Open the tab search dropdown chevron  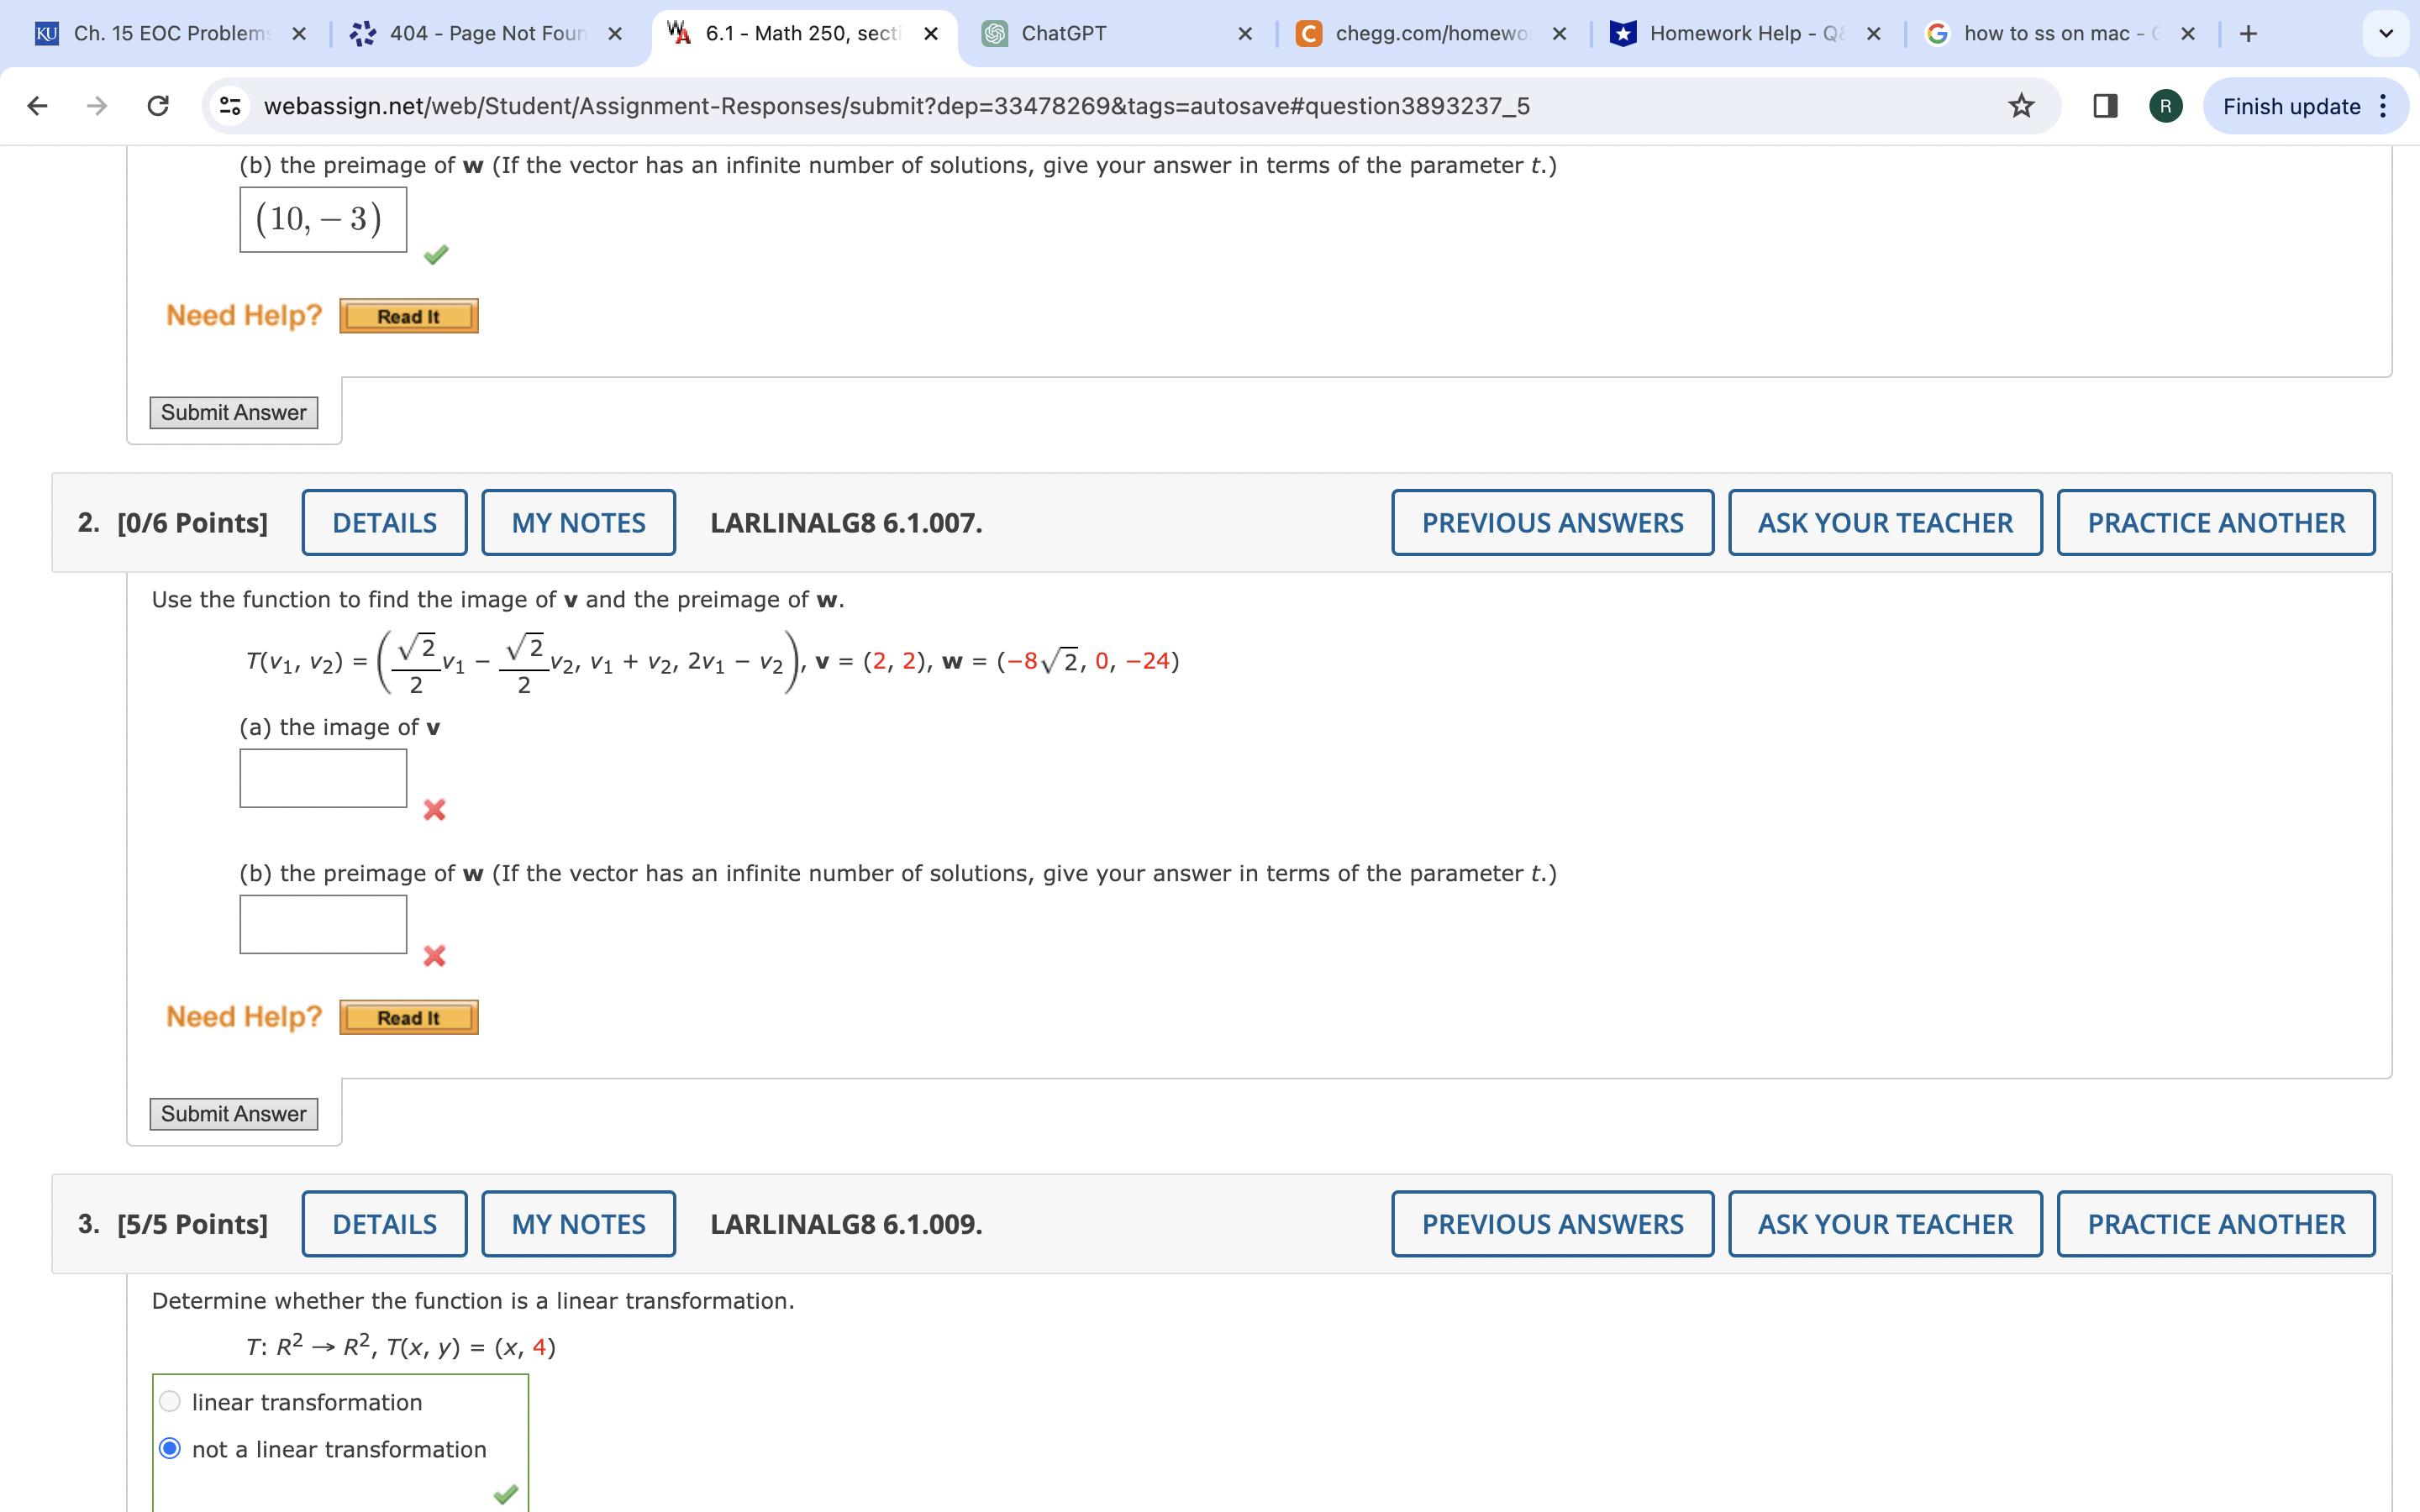(2385, 34)
